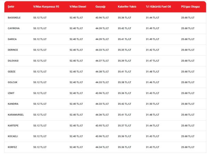This screenshot has width=207, height=154.
Task: Click the IZMIT city name
Action: (11, 93)
